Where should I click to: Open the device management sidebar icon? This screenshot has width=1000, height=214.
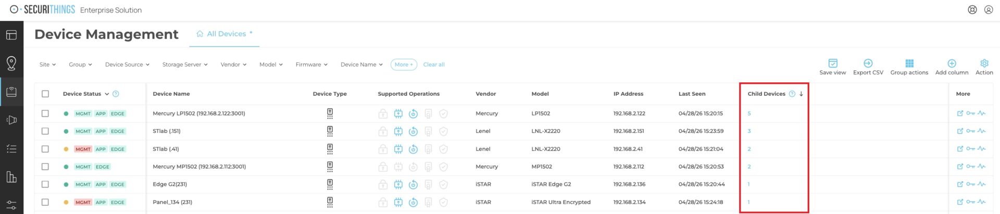[11, 92]
